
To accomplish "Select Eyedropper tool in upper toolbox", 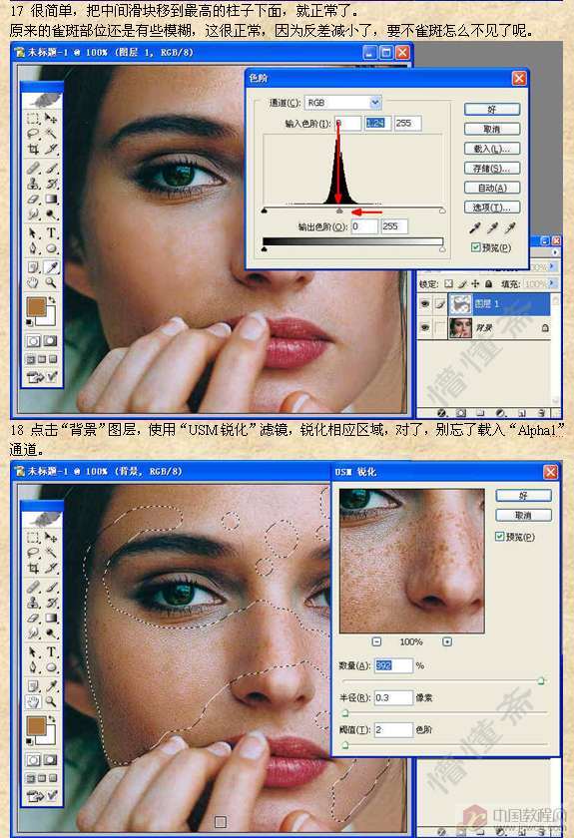I will [51, 266].
